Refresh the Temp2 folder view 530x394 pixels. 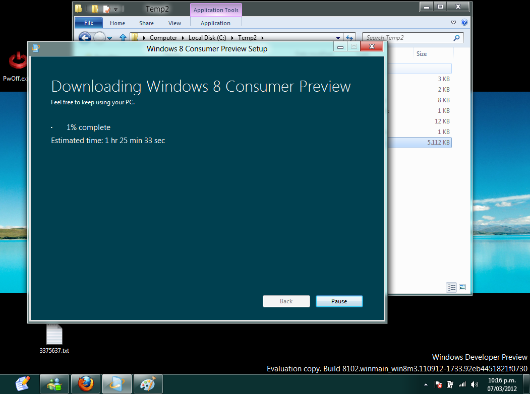pyautogui.click(x=350, y=37)
